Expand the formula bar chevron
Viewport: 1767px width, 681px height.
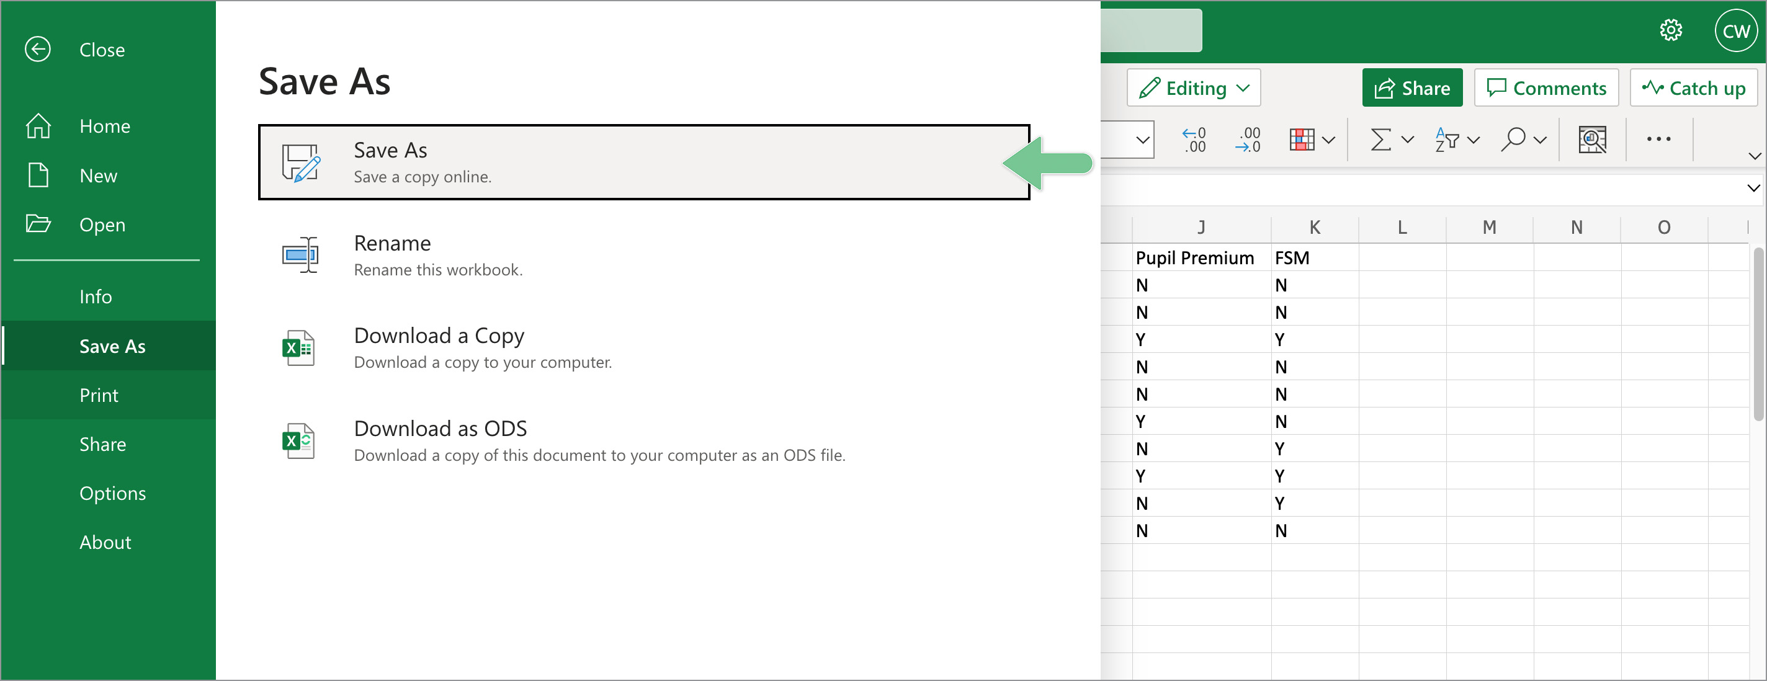(x=1753, y=188)
